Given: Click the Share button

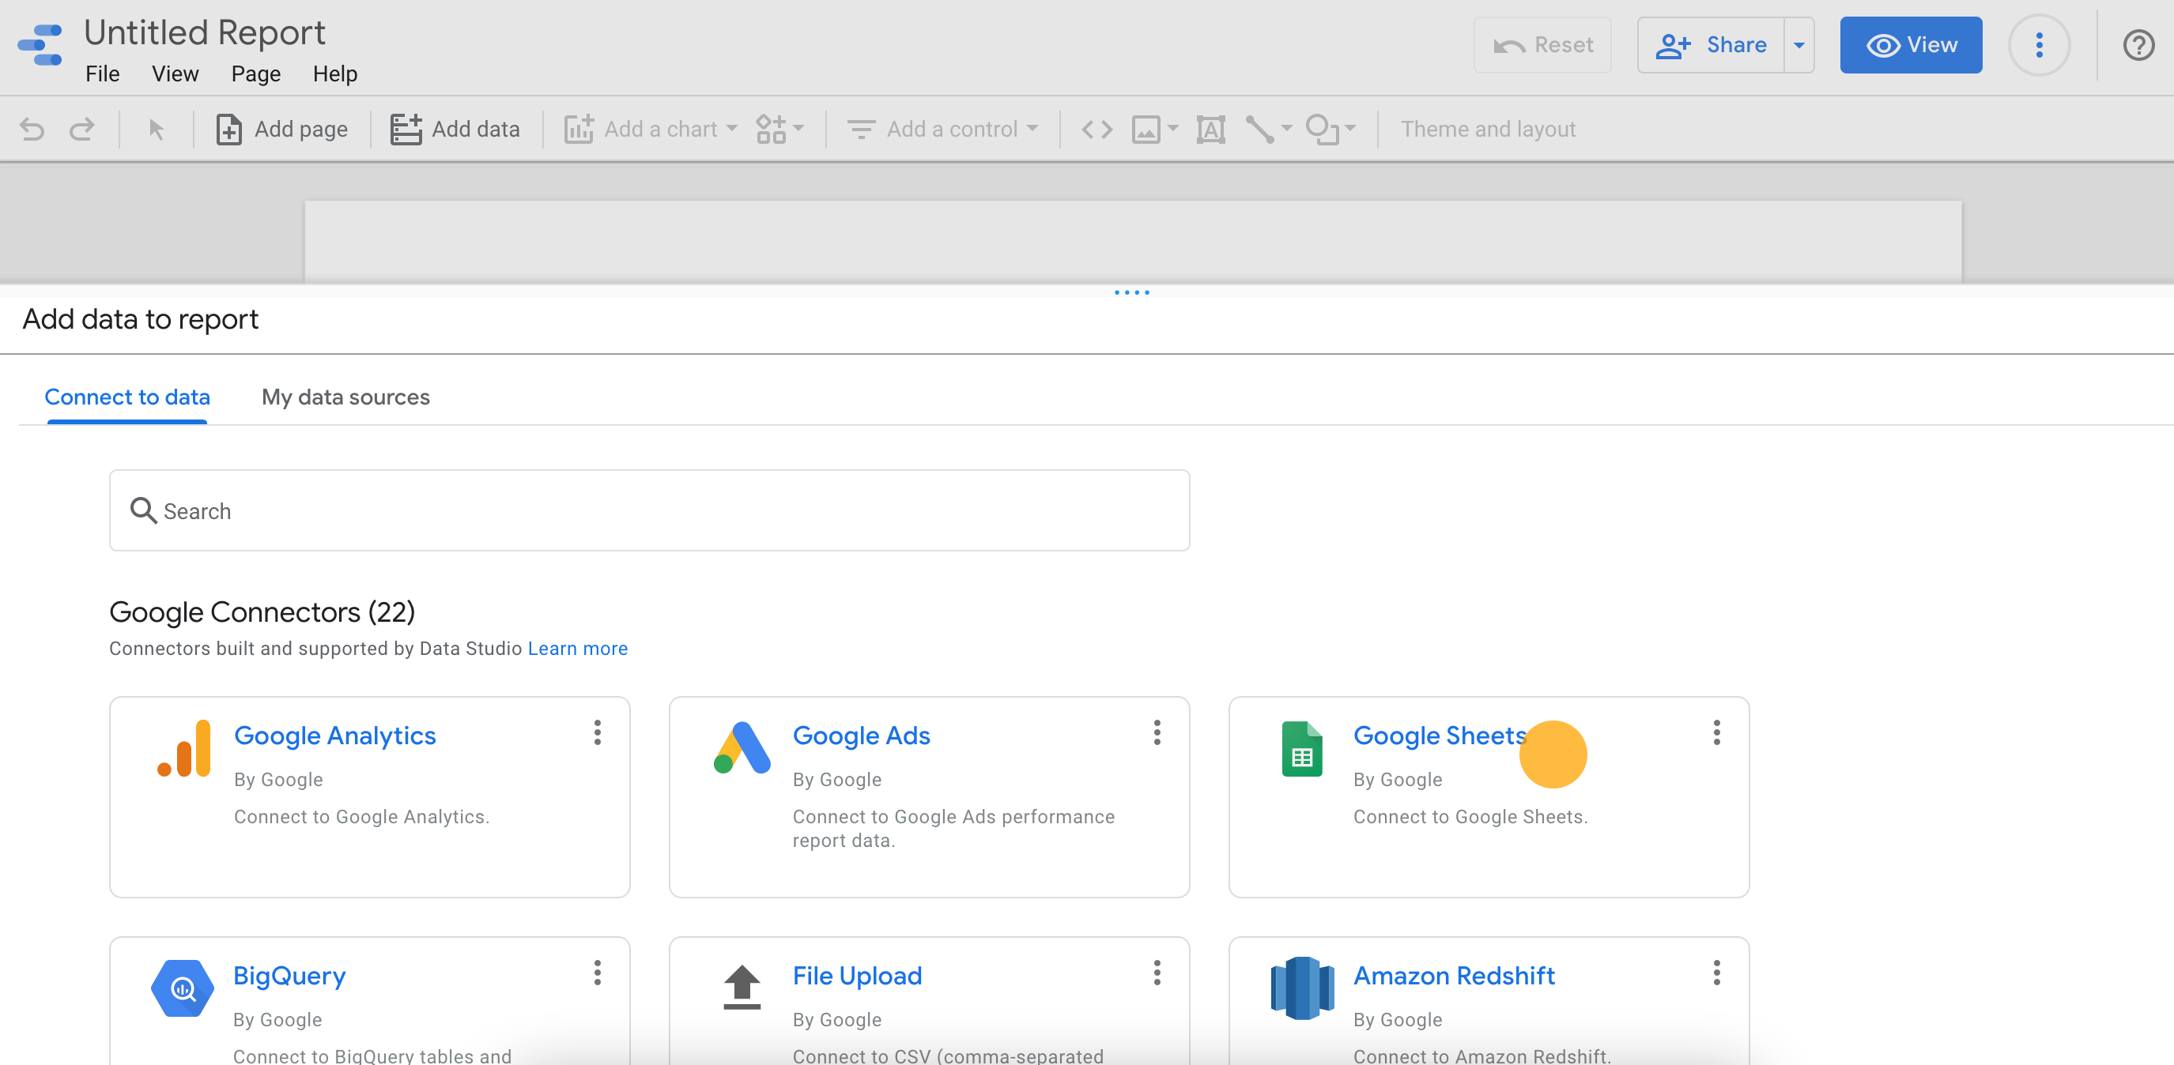Looking at the screenshot, I should pos(1711,45).
